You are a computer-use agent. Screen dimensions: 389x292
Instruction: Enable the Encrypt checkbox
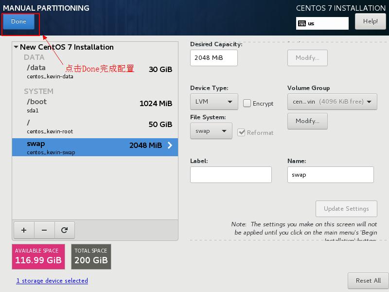[247, 103]
